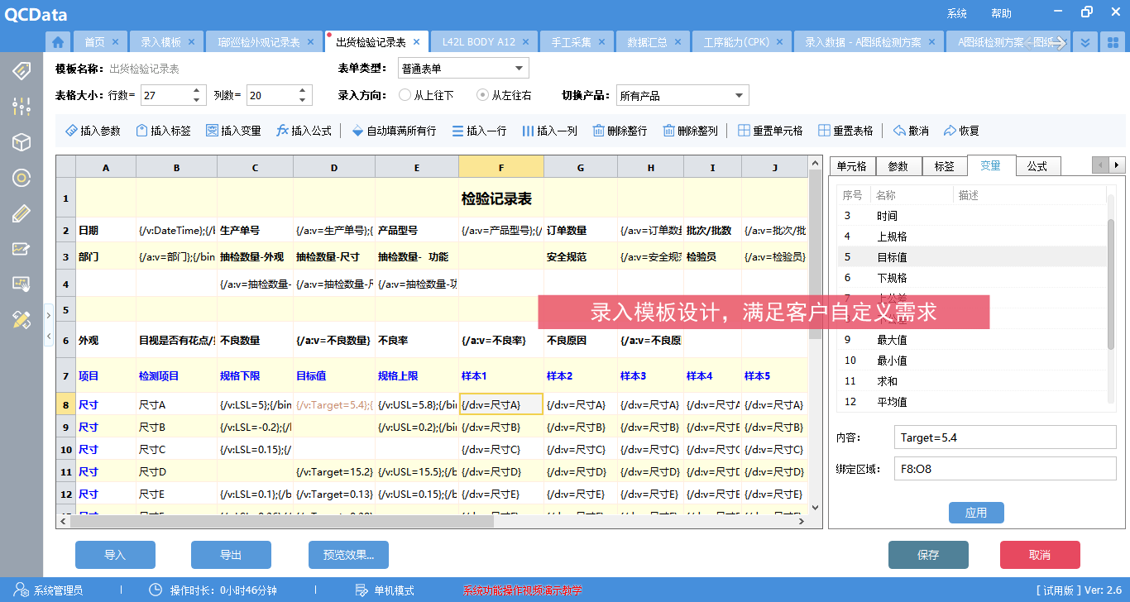Click the 重置表格 grid icon

coord(824,131)
